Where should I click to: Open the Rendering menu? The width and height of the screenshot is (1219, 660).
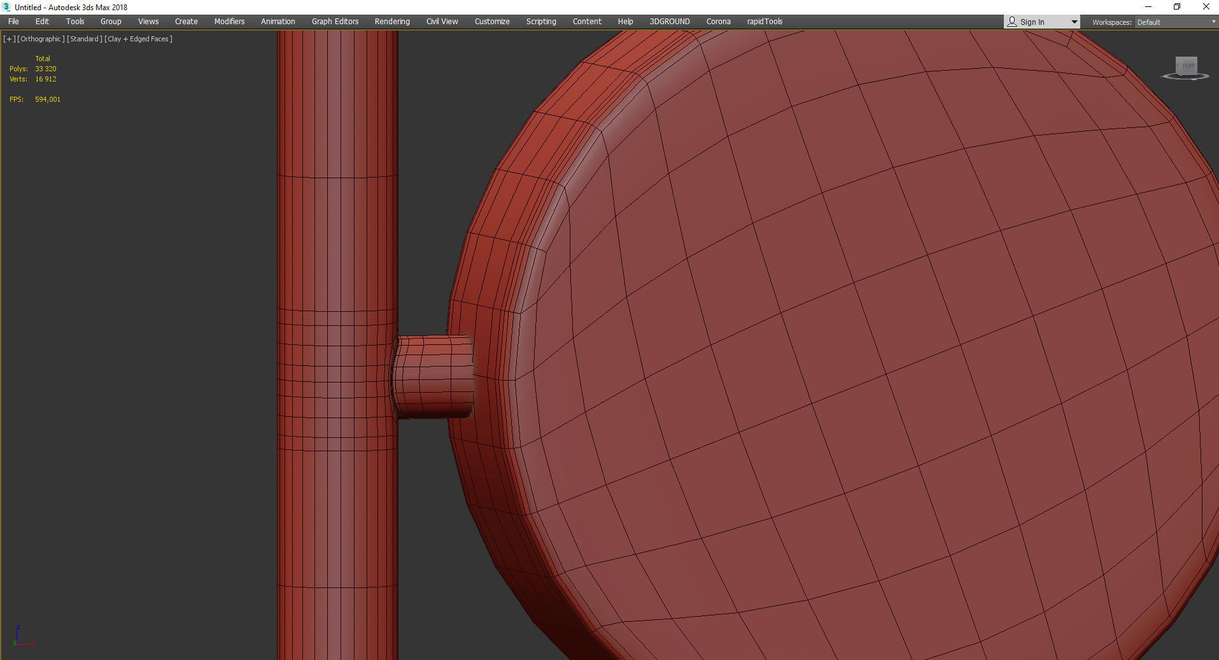pyautogui.click(x=392, y=22)
